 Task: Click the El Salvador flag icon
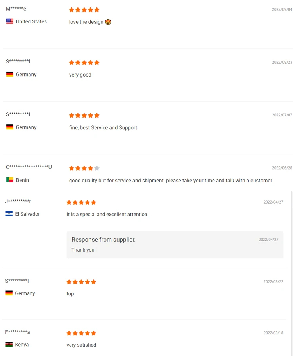point(9,214)
